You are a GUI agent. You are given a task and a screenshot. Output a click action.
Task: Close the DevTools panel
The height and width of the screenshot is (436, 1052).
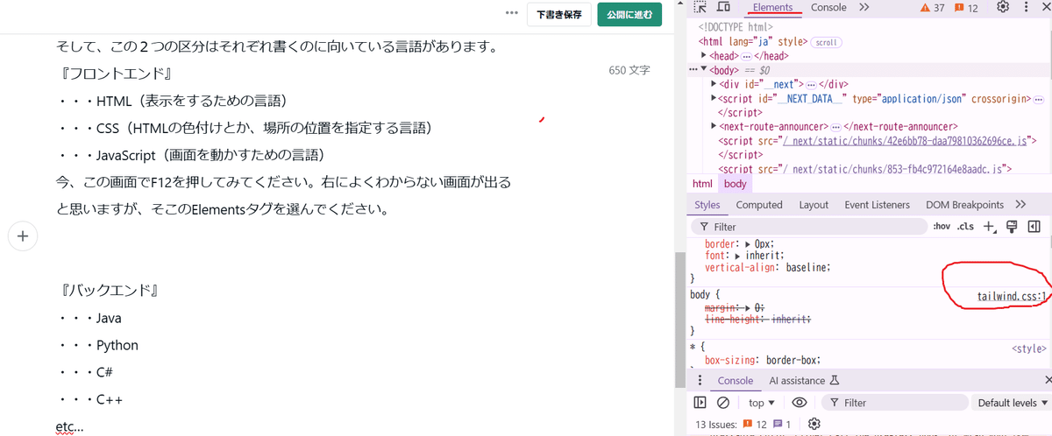click(x=1045, y=7)
